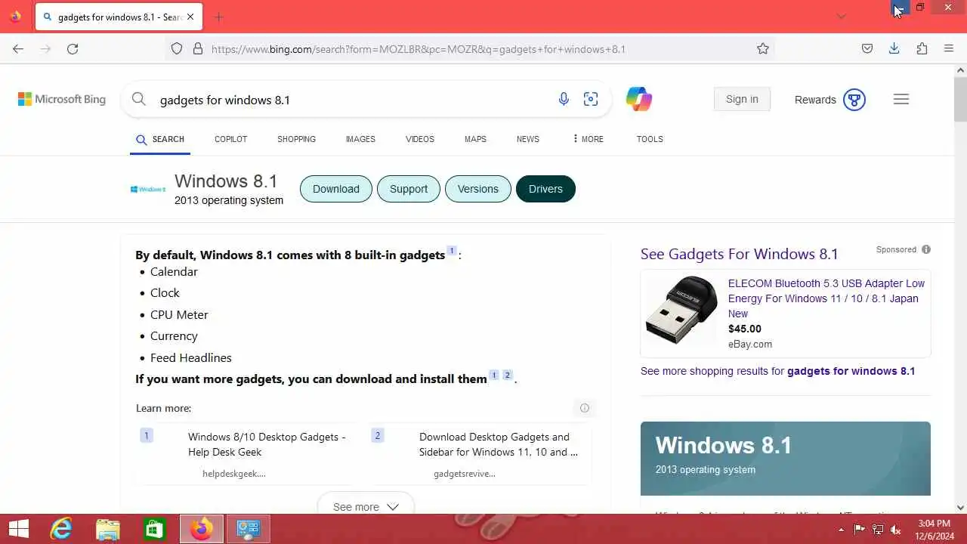
Task: Switch to the SHOPPING tab
Action: tap(296, 139)
